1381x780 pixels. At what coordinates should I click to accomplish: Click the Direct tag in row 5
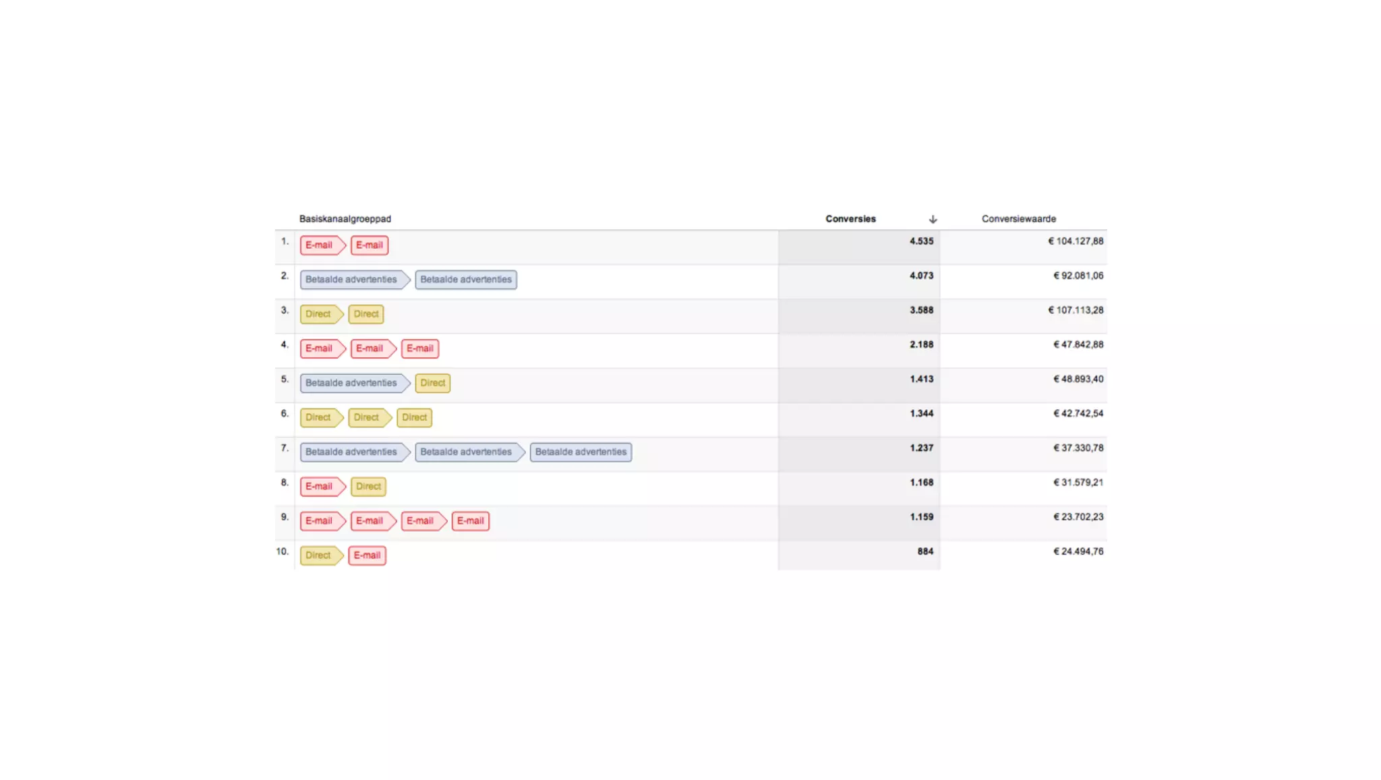(x=432, y=383)
